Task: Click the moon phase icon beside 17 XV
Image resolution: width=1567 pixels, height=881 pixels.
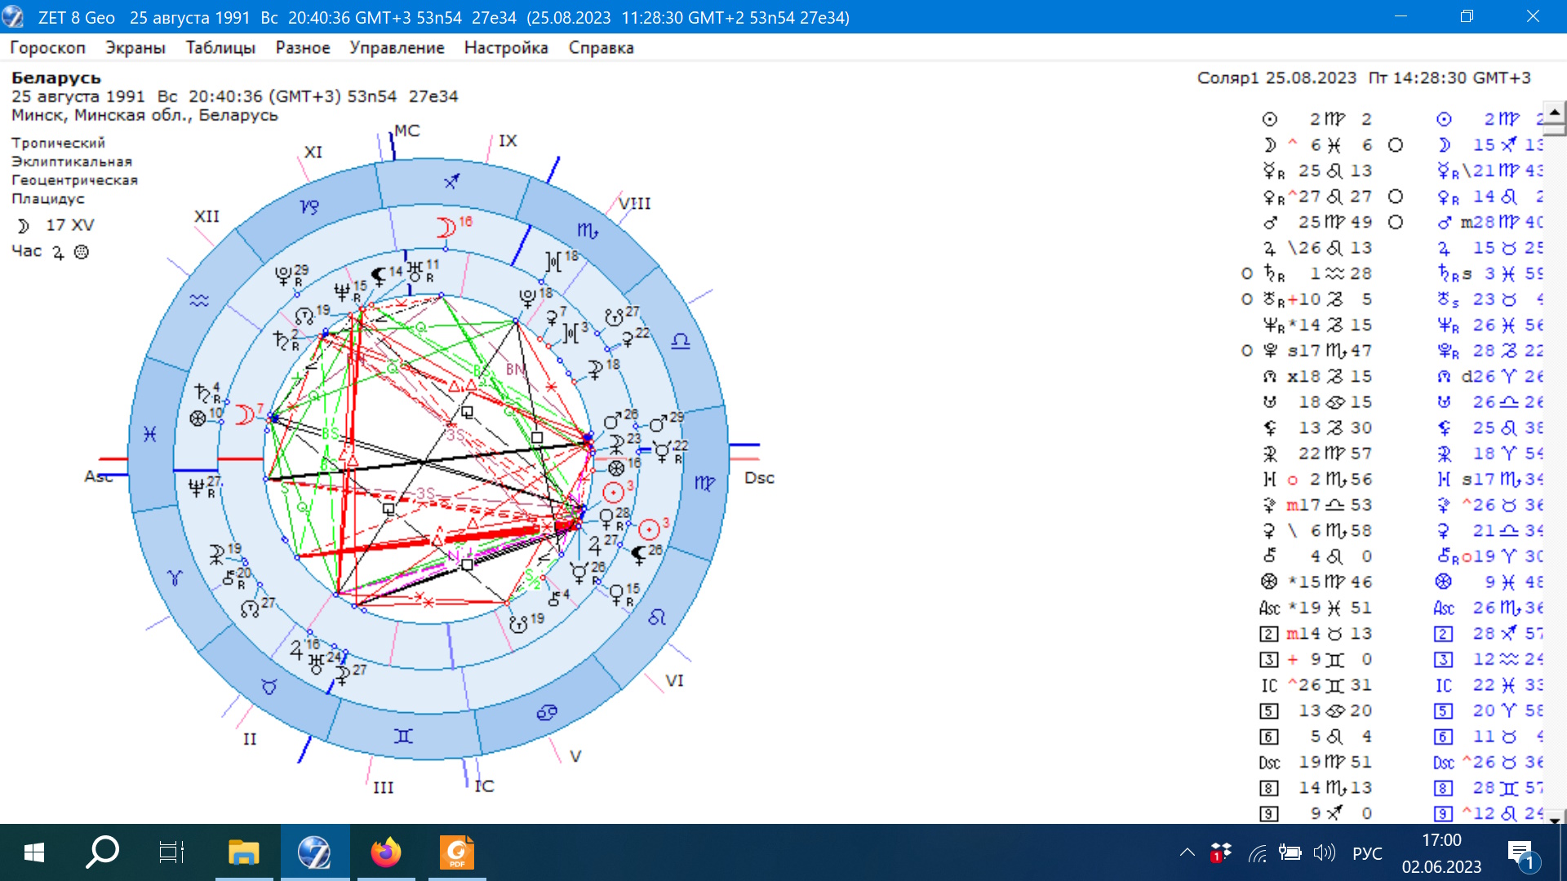Action: pyautogui.click(x=23, y=226)
